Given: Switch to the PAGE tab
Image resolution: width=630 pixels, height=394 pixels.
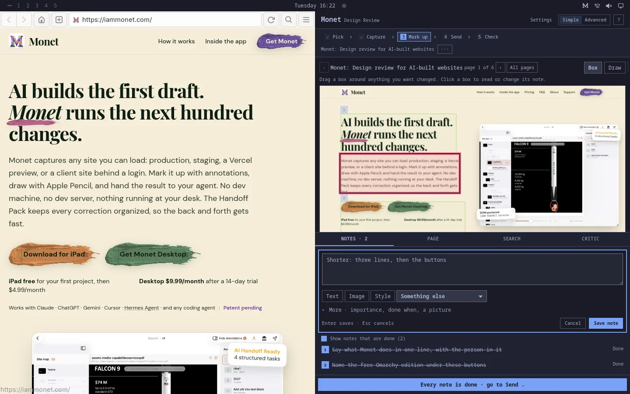Looking at the screenshot, I should click(433, 239).
